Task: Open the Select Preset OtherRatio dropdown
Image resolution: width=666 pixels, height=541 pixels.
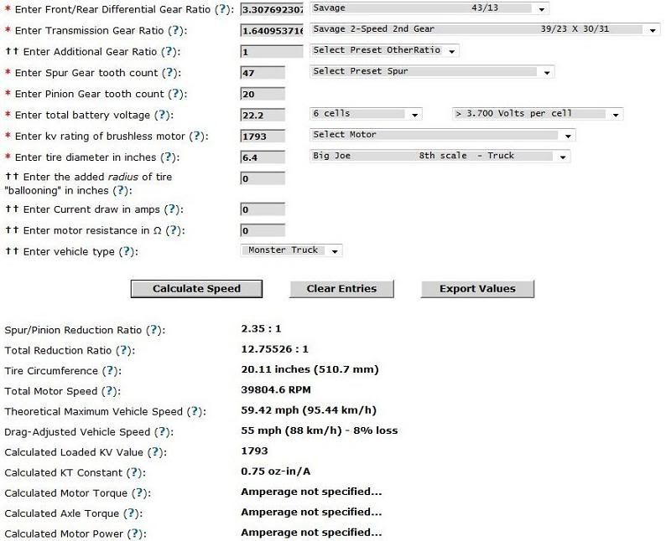Action: pyautogui.click(x=384, y=51)
